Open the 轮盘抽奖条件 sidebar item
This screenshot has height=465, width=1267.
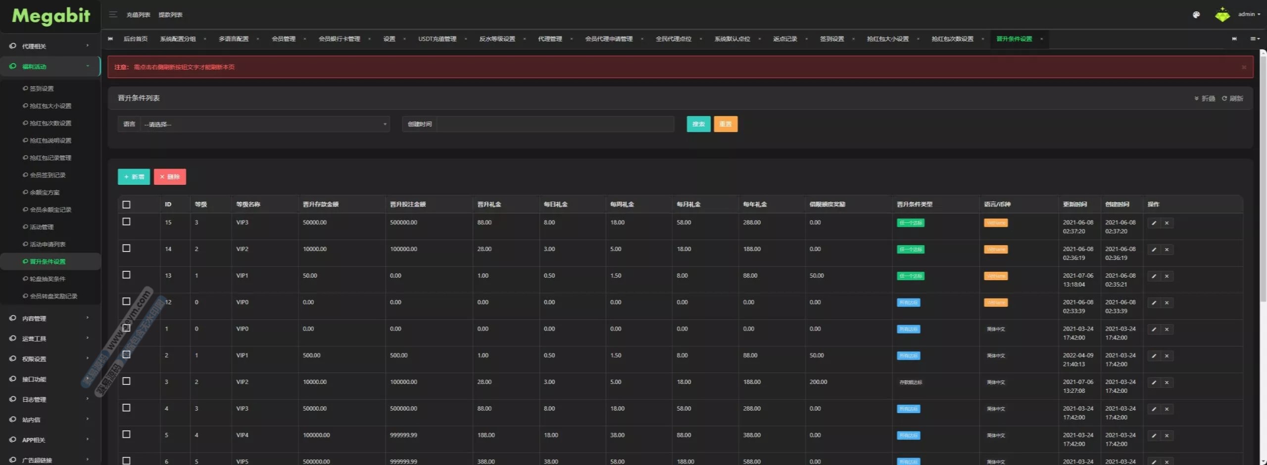click(48, 279)
